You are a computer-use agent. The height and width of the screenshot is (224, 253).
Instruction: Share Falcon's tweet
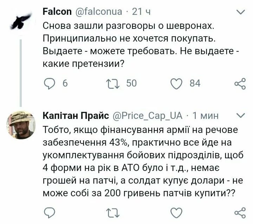[x=240, y=83]
